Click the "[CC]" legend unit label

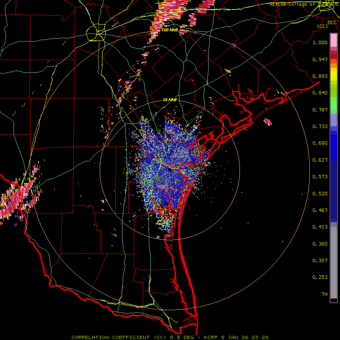click(x=323, y=26)
